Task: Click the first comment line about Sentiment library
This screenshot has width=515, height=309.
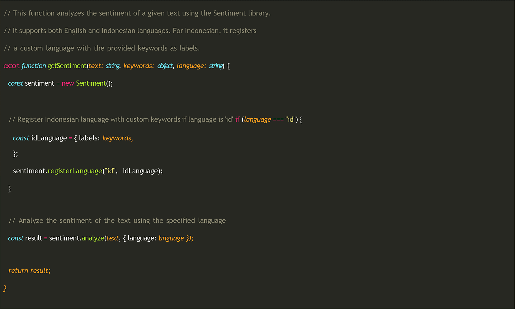Action: click(137, 13)
